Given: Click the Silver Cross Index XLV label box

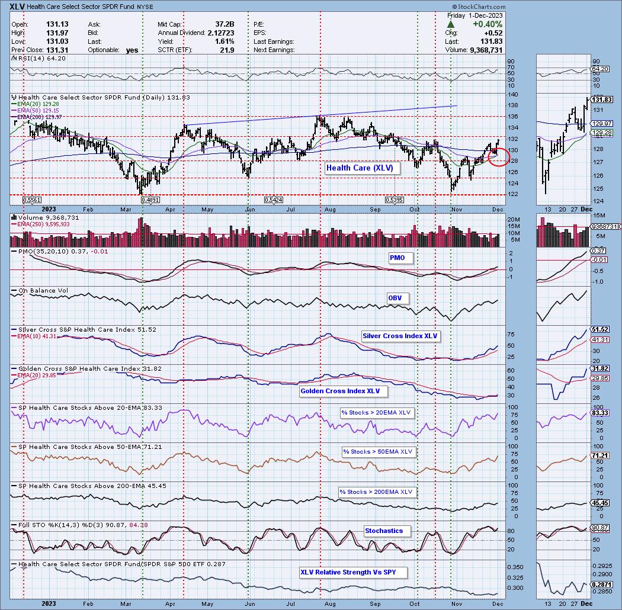Looking at the screenshot, I should pos(400,336).
